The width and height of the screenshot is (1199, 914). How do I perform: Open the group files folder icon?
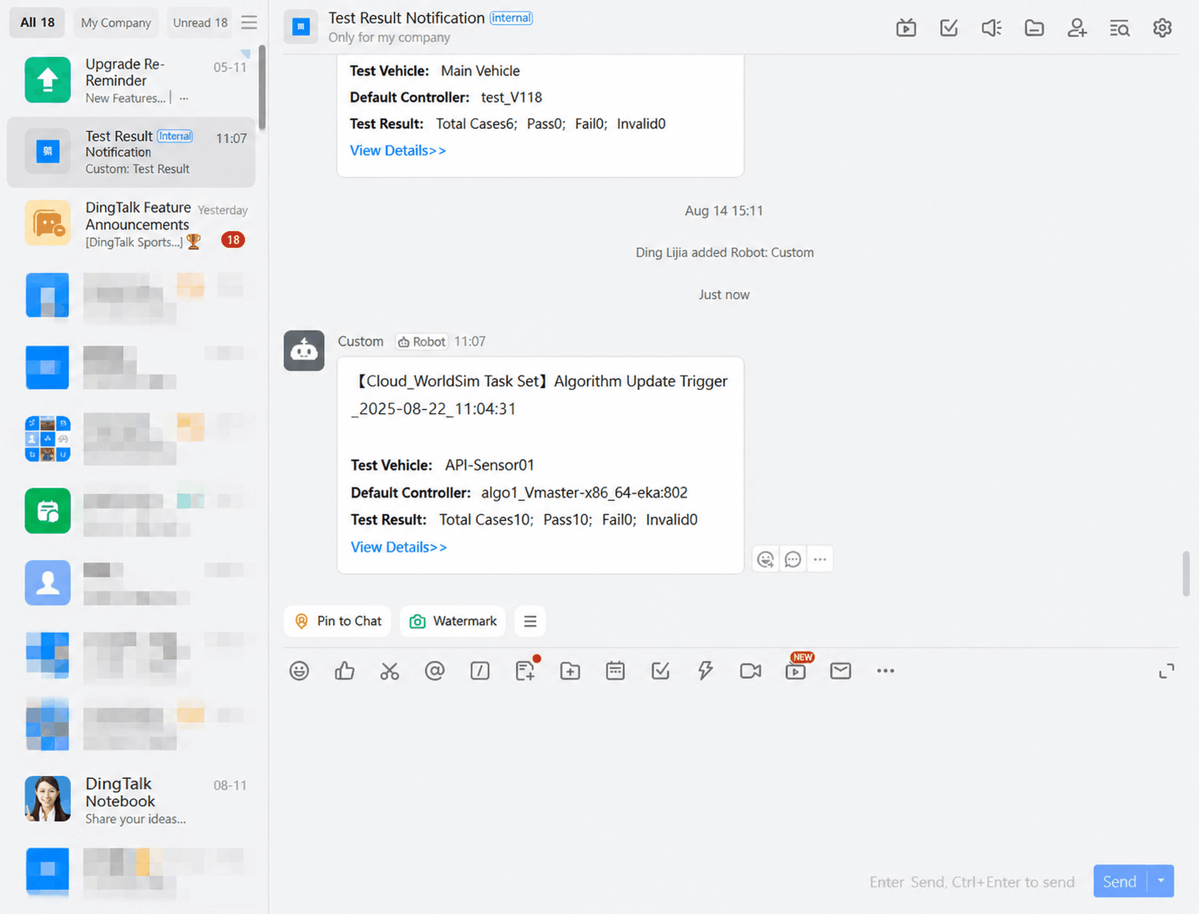(1034, 28)
